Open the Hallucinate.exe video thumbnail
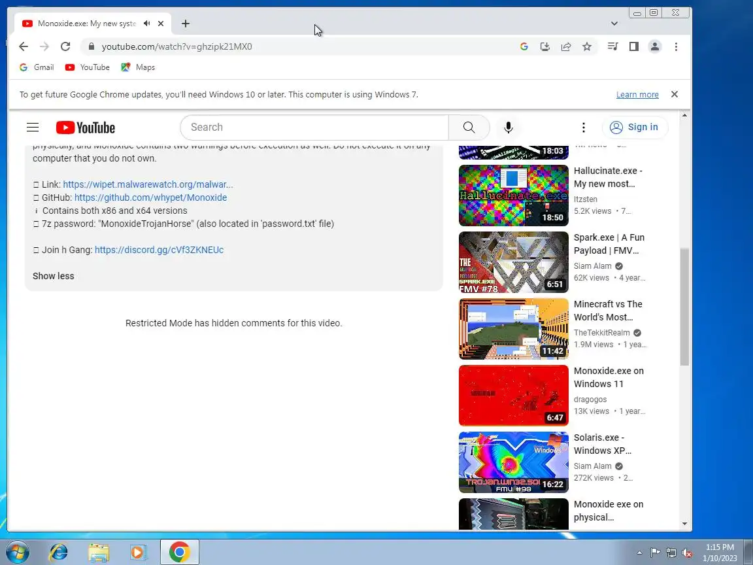753x565 pixels. 513,196
